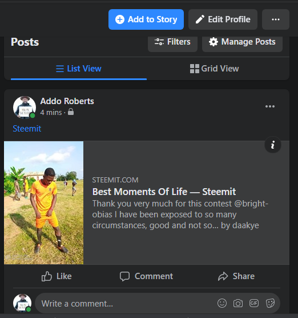Screen dimensions: 298x318
Task: Focus the Write a comment field
Action: (158, 303)
